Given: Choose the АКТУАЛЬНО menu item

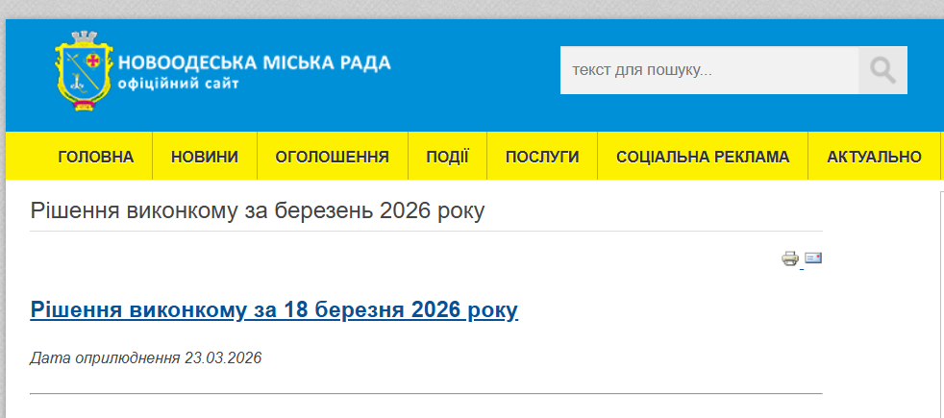Looking at the screenshot, I should point(874,157).
